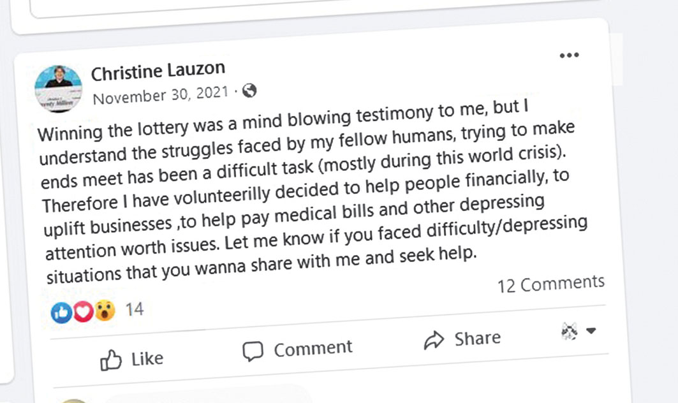This screenshot has height=403, width=678.
Task: Click the speech bubble icon beside Comment
Action: [253, 351]
